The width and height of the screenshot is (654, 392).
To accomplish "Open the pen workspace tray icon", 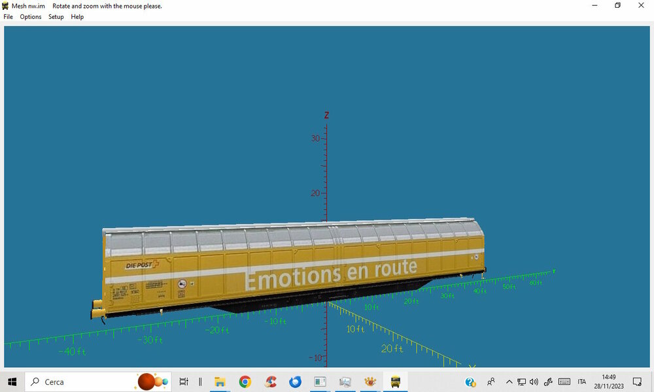I will pyautogui.click(x=548, y=382).
